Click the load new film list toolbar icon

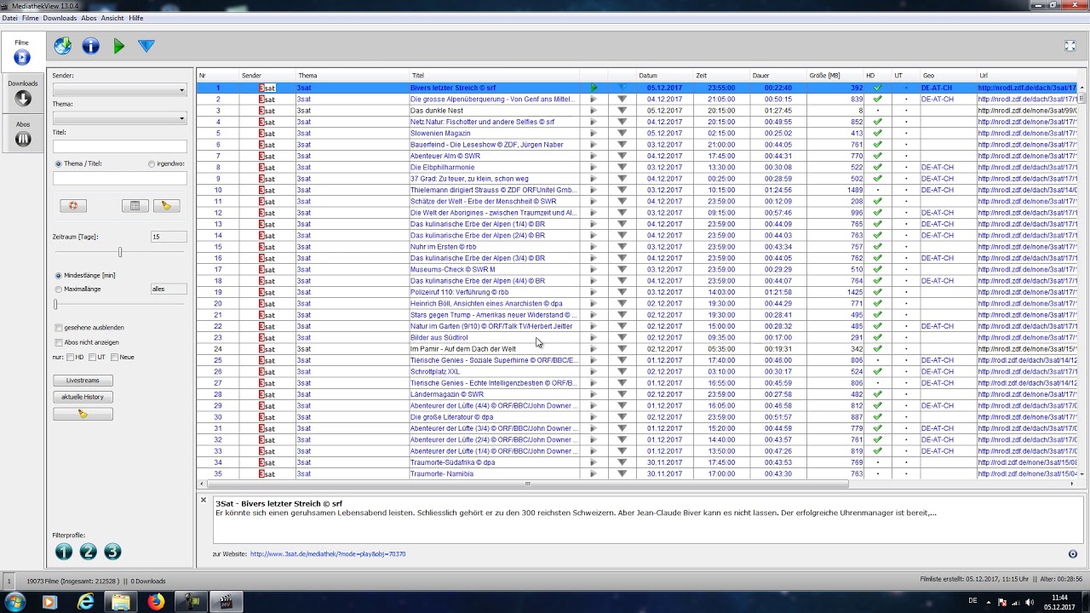[x=63, y=46]
